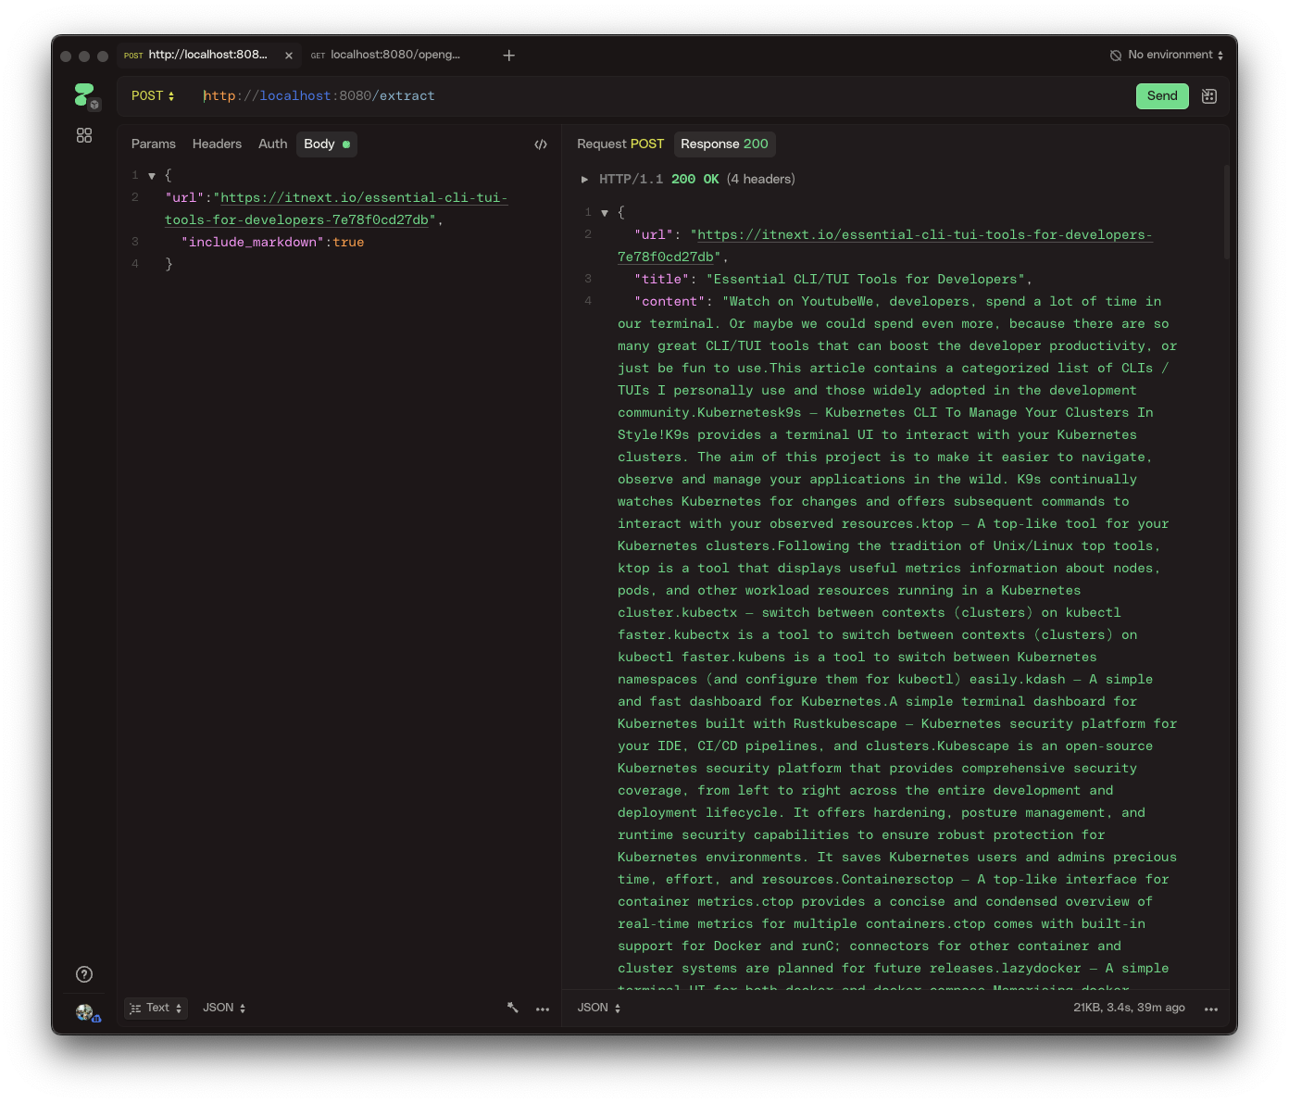Open the collections grid icon in sidebar
Screen dimensions: 1289x1103
(x=84, y=135)
